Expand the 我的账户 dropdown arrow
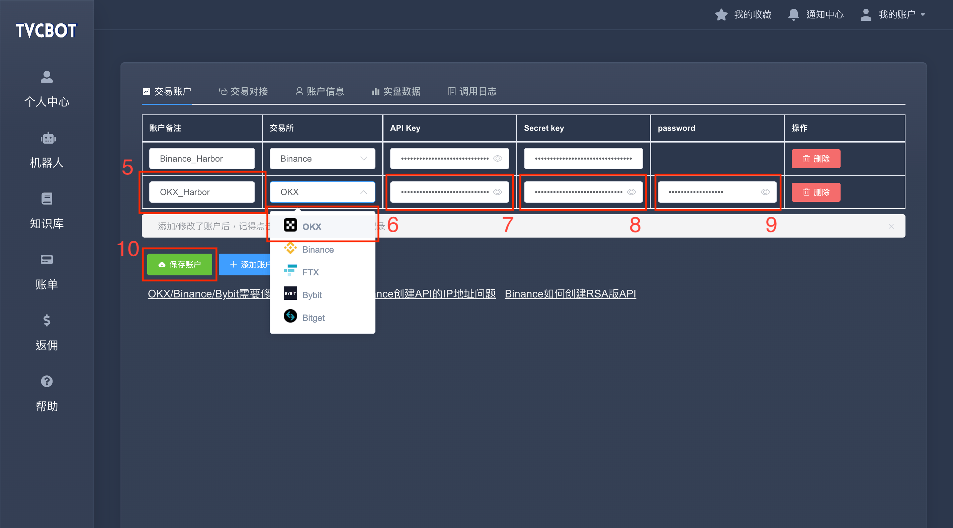This screenshot has height=528, width=953. (x=923, y=15)
